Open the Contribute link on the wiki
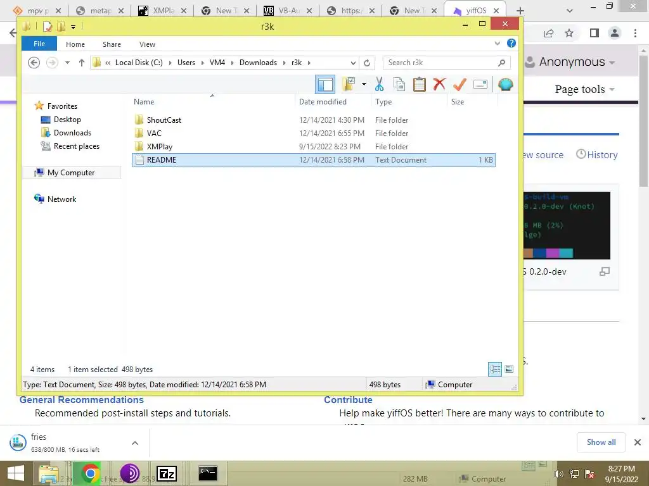 click(348, 400)
